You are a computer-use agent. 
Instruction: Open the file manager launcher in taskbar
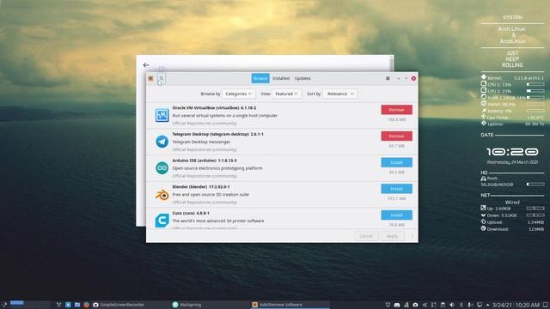click(x=77, y=305)
